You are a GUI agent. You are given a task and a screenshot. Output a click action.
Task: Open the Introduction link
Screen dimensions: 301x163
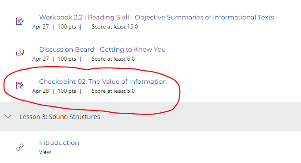(59, 143)
